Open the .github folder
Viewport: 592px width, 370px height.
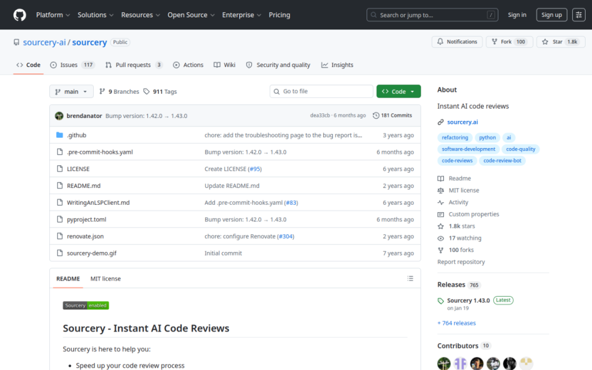[x=77, y=135]
